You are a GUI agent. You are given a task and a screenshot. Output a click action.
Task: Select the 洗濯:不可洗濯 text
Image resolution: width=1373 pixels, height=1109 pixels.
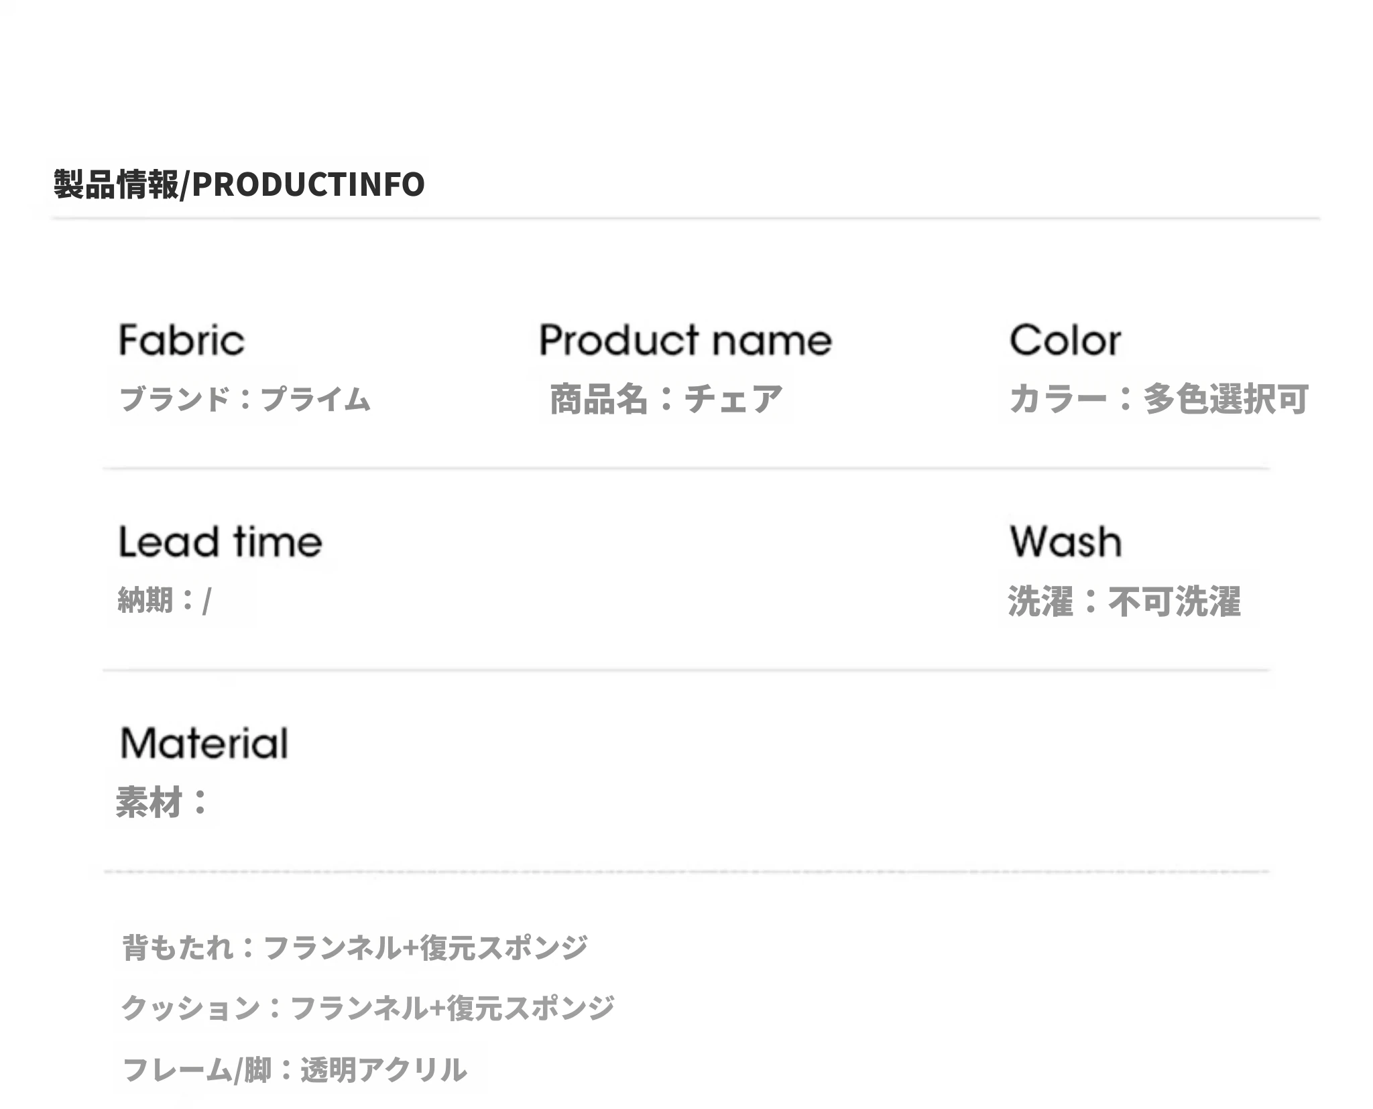point(1124,601)
